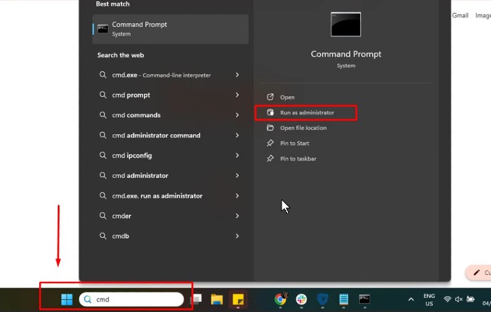This screenshot has width=491, height=312.
Task: Search the web for cmd commands
Action: tap(136, 115)
